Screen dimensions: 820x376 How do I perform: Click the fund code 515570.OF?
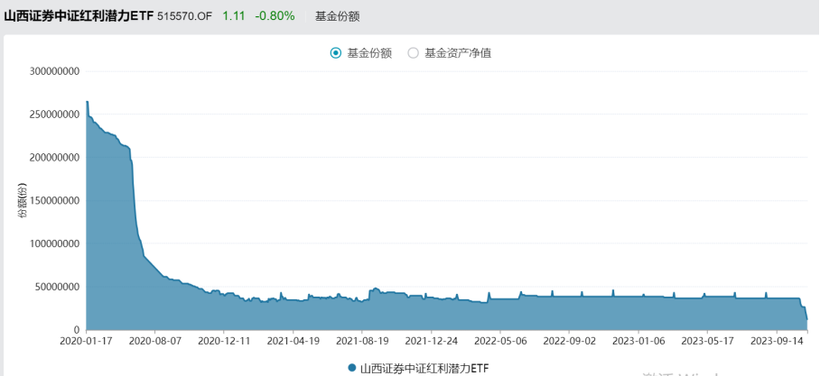tap(186, 16)
